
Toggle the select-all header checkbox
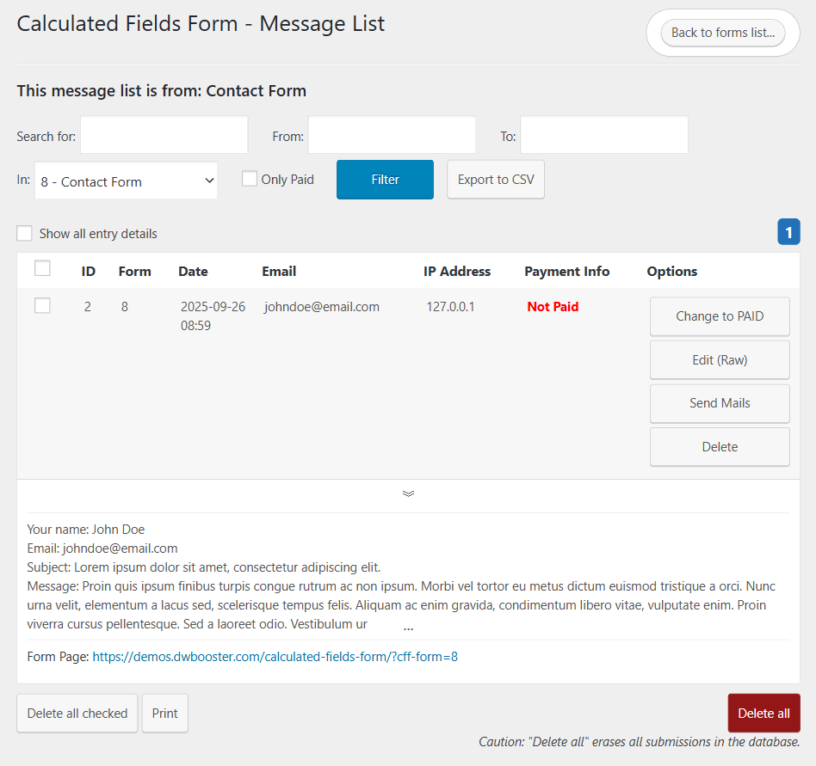(42, 267)
